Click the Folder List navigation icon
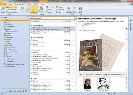The width and height of the screenshot is (133, 95). pos(20,91)
